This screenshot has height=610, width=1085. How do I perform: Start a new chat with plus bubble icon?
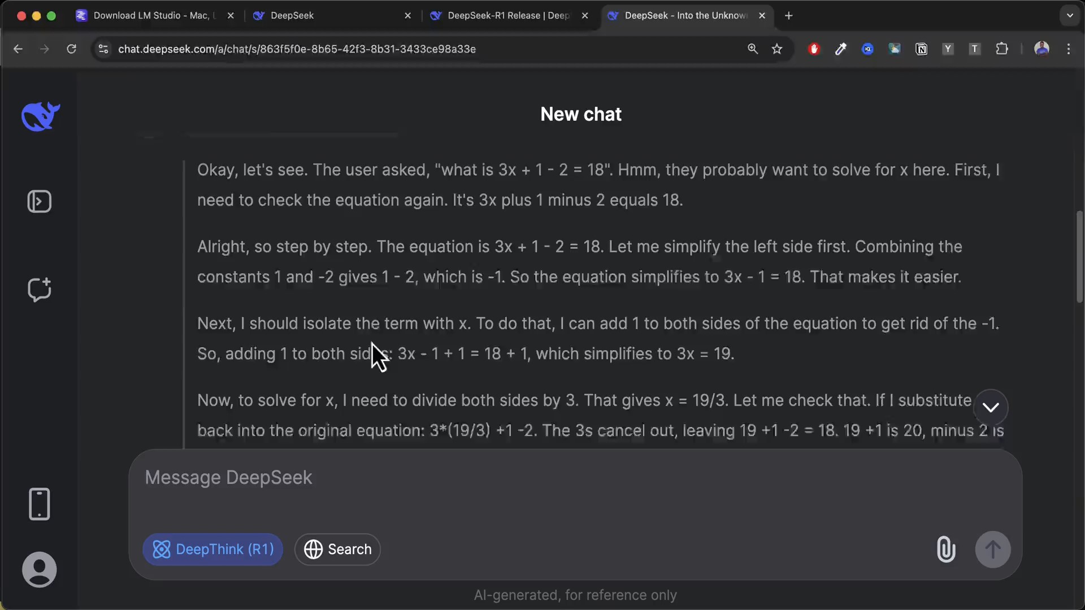[40, 290]
